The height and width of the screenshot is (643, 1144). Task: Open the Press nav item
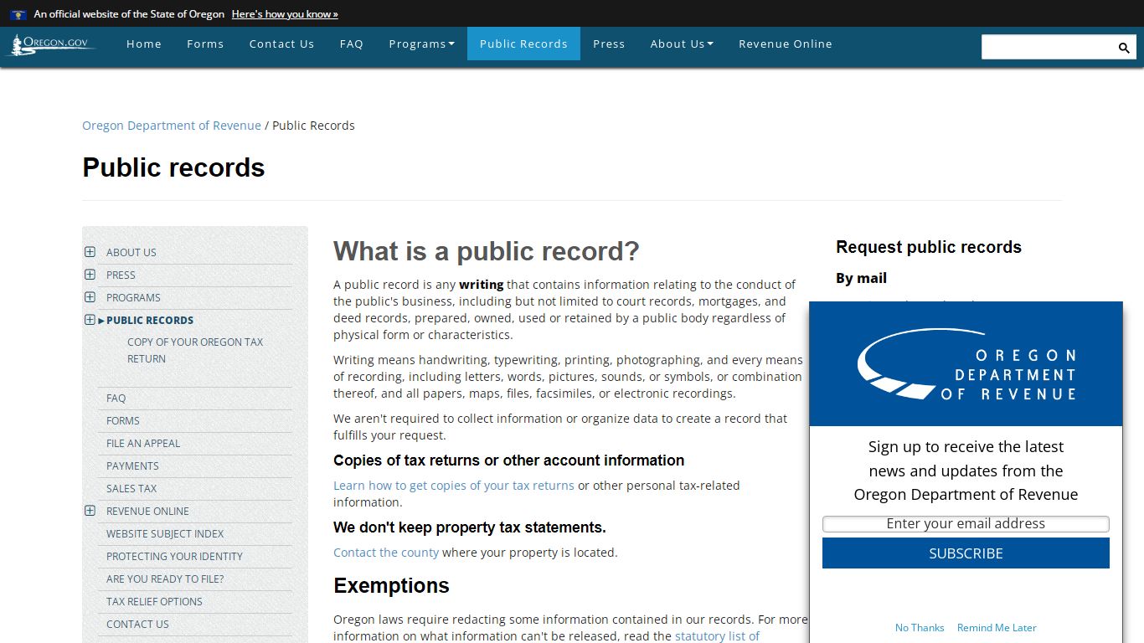pyautogui.click(x=609, y=44)
